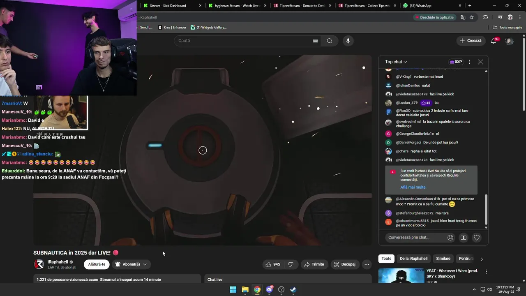This screenshot has height=296, width=526.
Task: Send a heart reaction in chat
Action: 477,237
